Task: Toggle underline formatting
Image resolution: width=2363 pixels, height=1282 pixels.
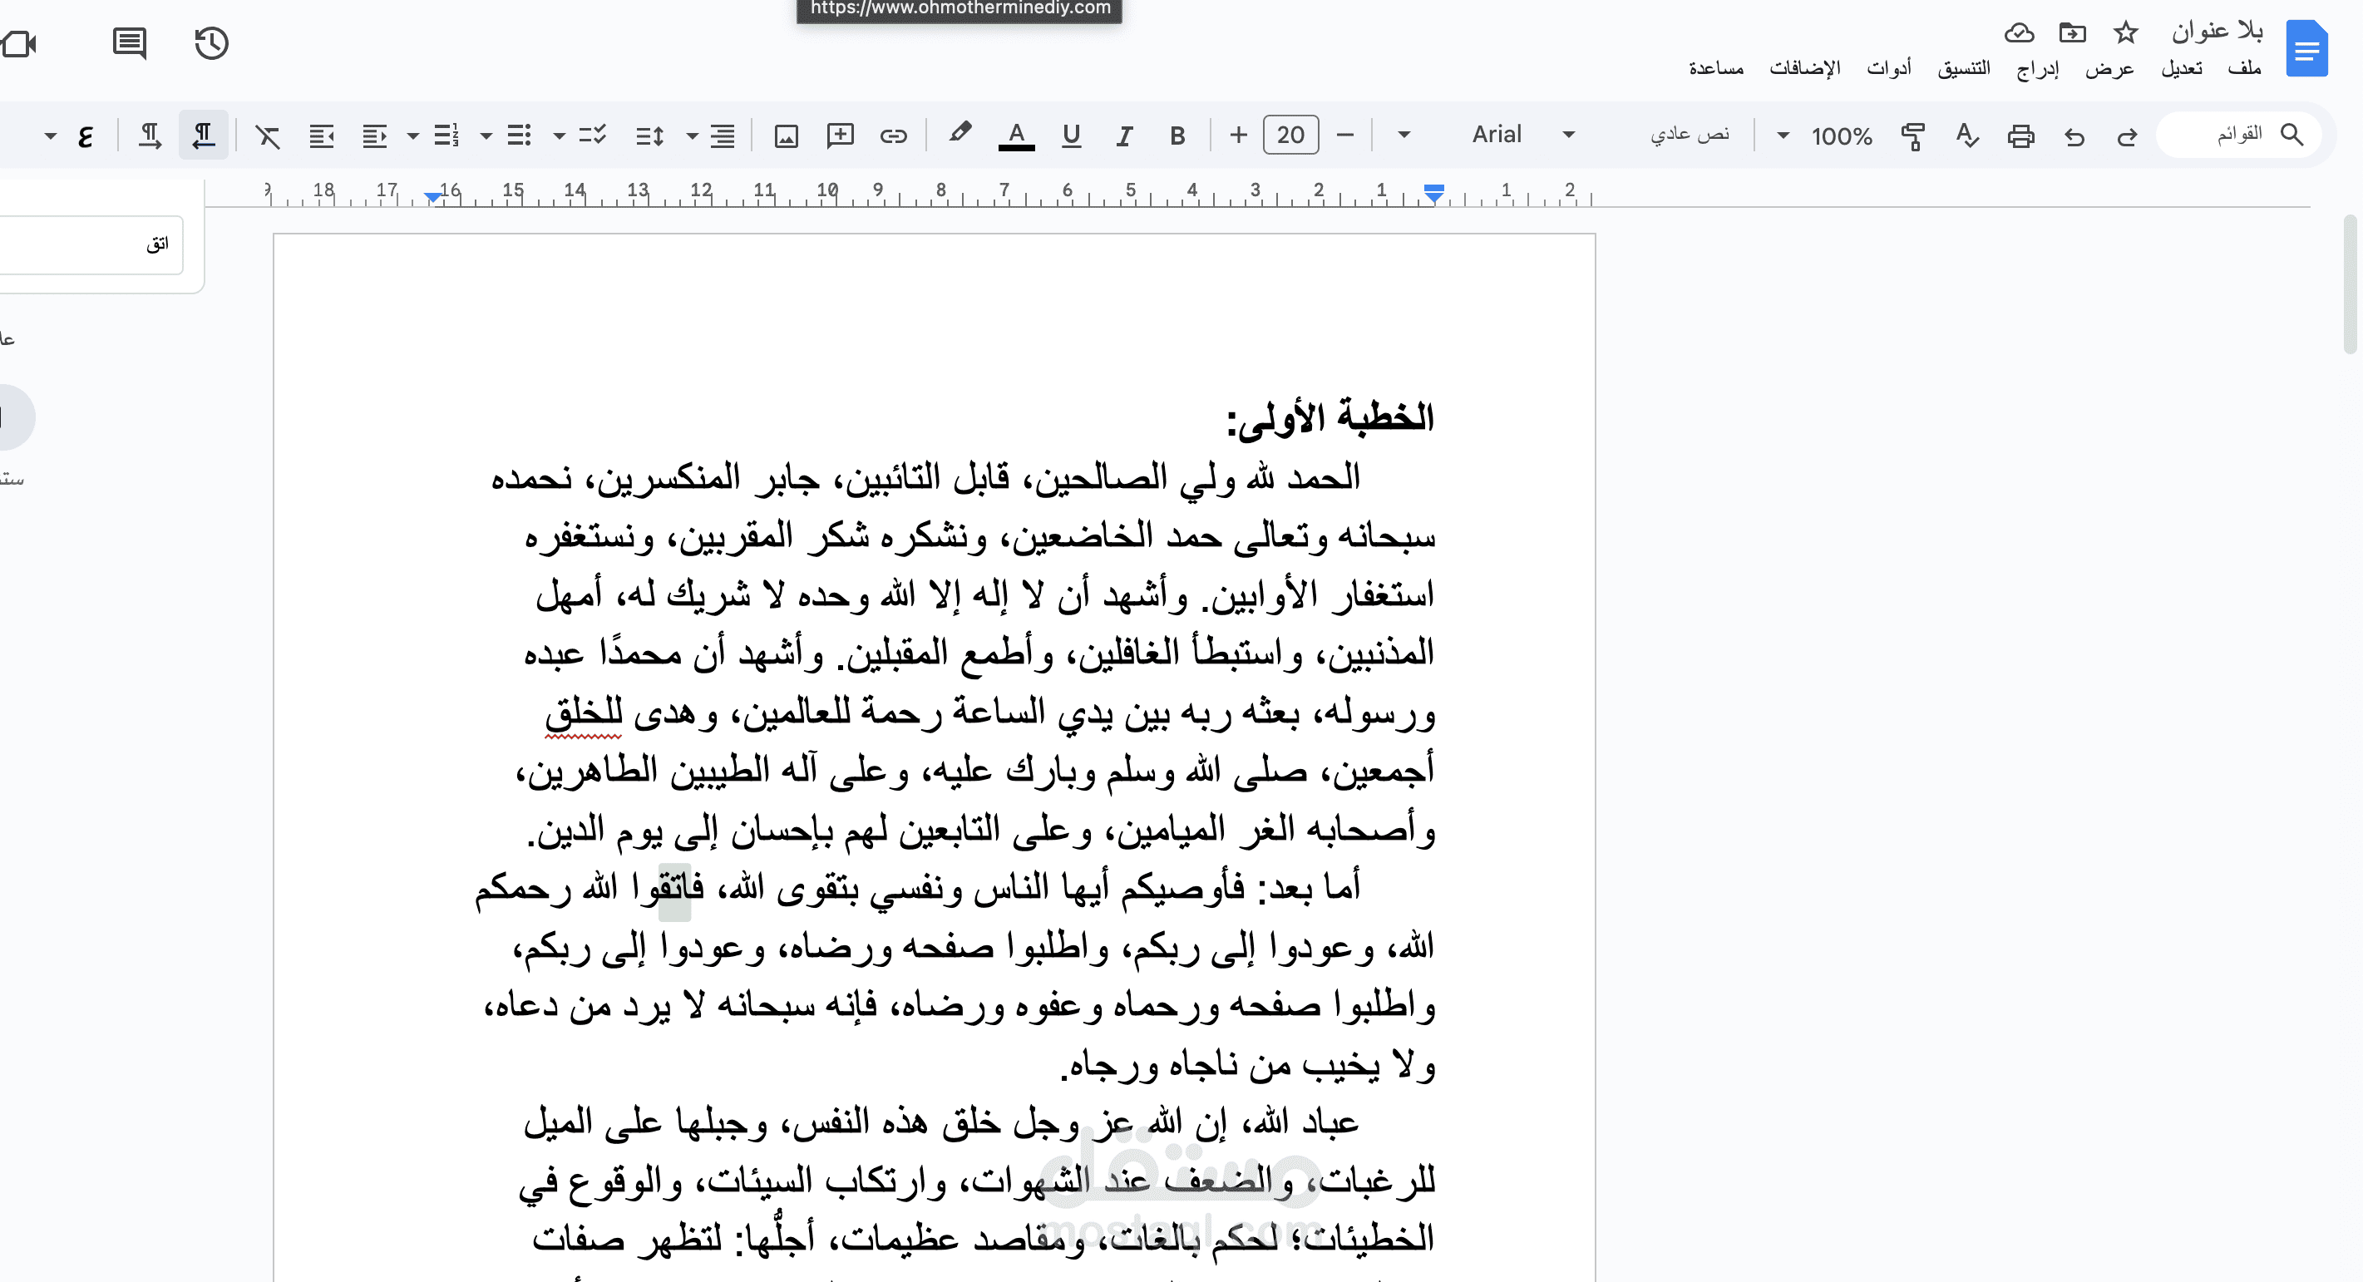Action: point(1071,135)
